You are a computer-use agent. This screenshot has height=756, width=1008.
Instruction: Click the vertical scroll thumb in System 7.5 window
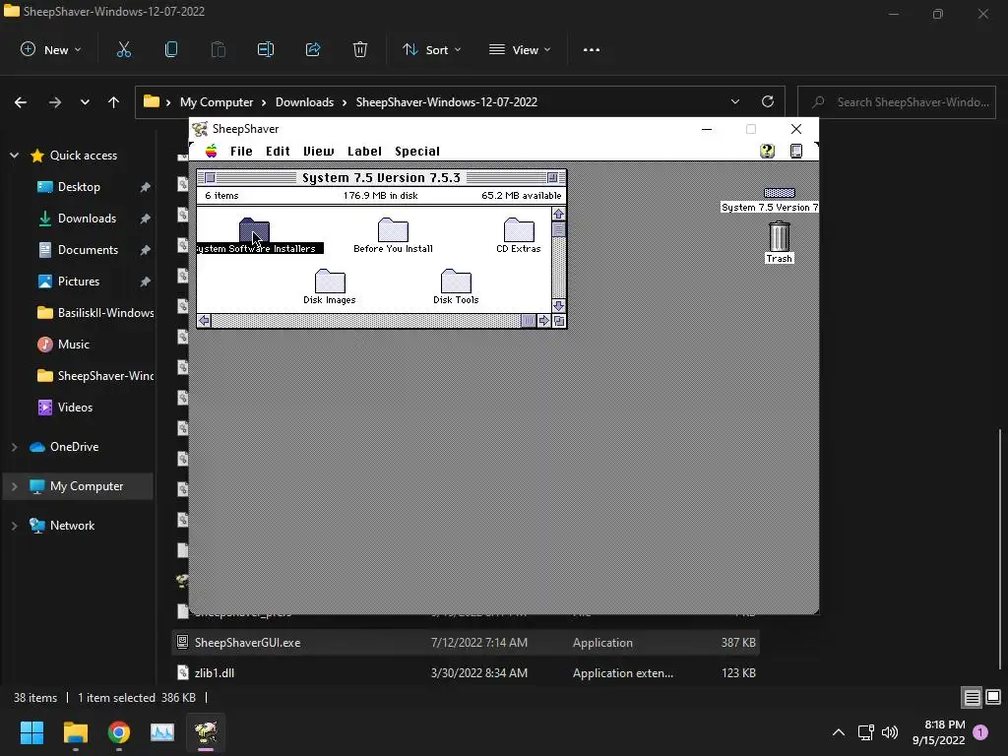tap(559, 228)
